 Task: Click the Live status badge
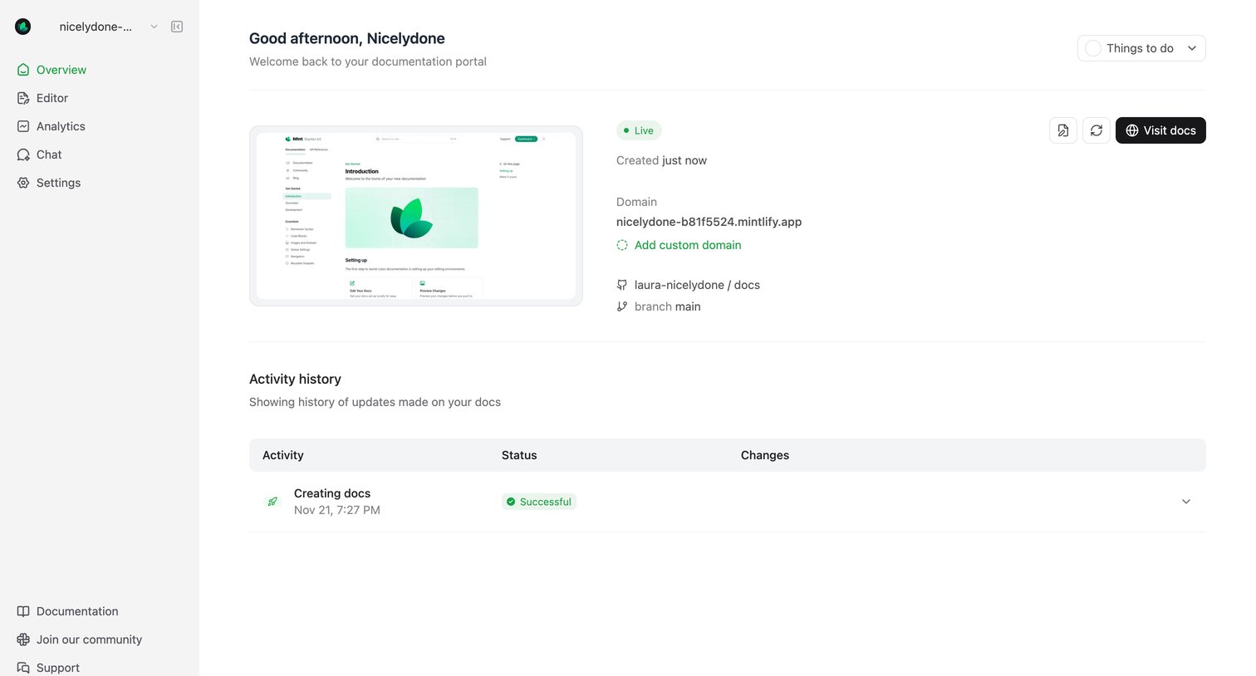click(639, 130)
